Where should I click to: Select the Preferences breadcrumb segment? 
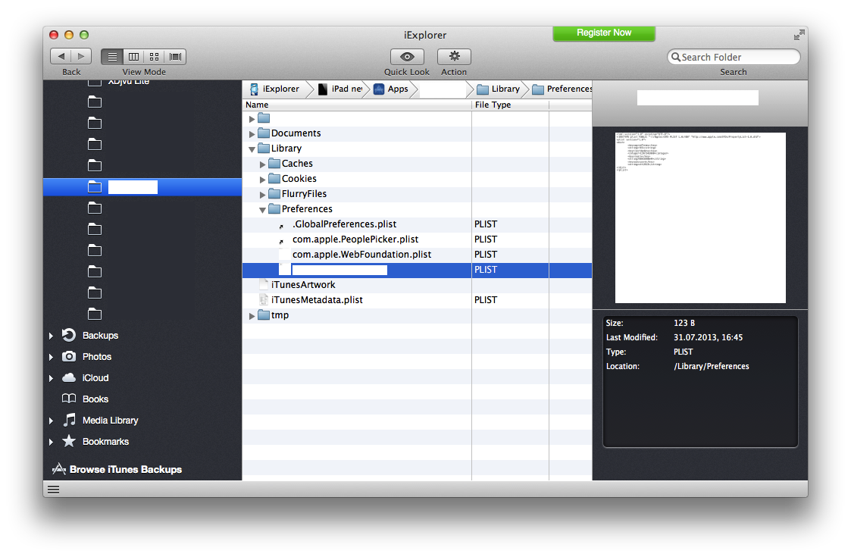562,89
